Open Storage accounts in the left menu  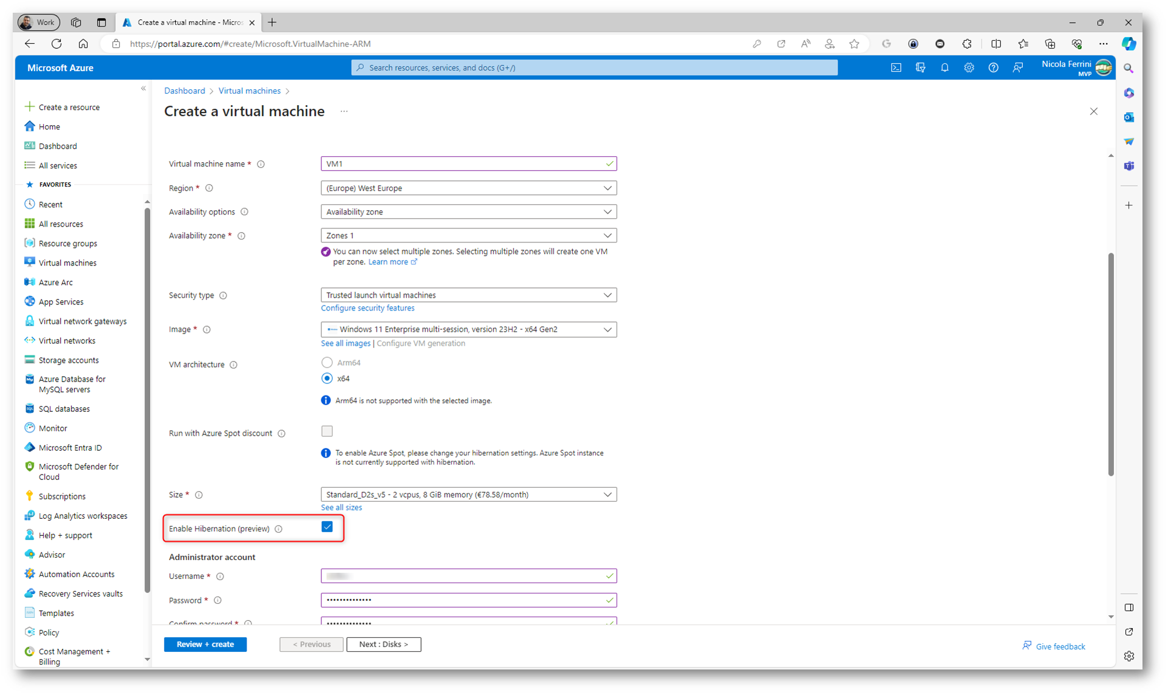point(68,360)
